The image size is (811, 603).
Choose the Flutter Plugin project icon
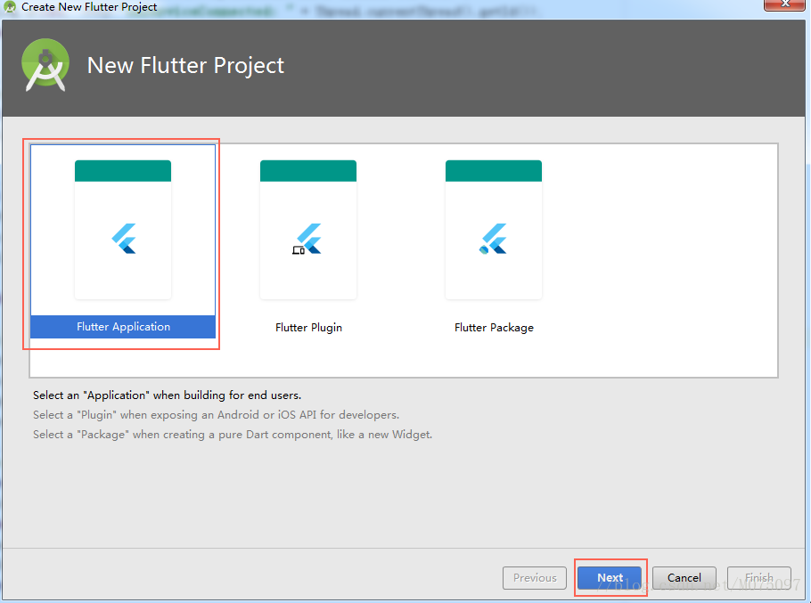(x=308, y=230)
